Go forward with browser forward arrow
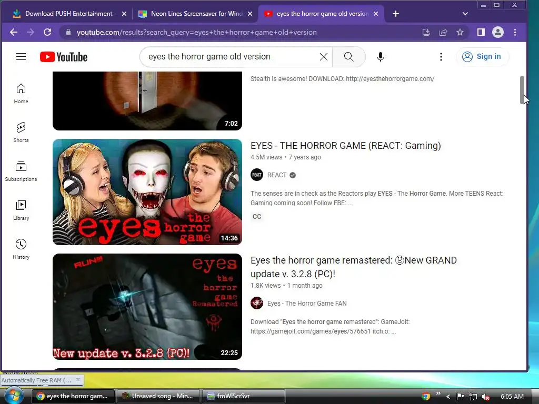The image size is (539, 404). coord(31,32)
